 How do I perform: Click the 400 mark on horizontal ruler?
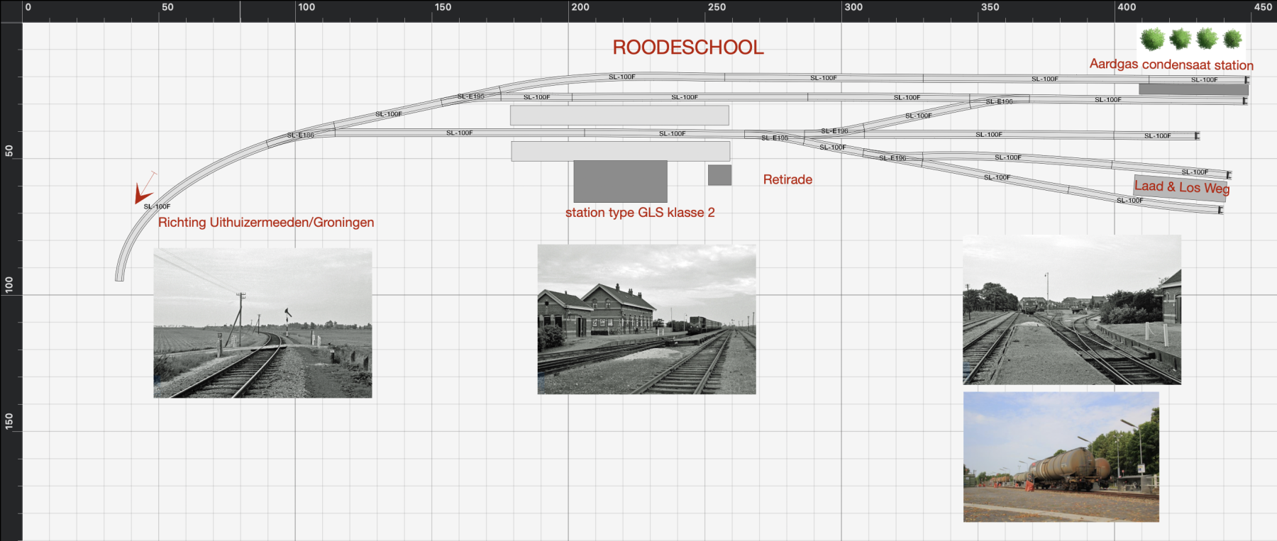1127,7
